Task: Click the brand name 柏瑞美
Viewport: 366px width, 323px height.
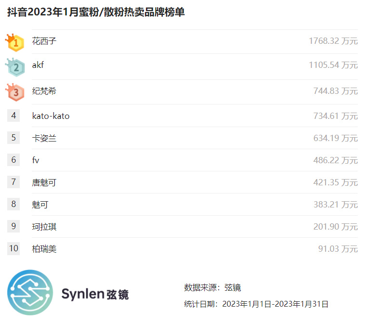Action: pyautogui.click(x=44, y=249)
